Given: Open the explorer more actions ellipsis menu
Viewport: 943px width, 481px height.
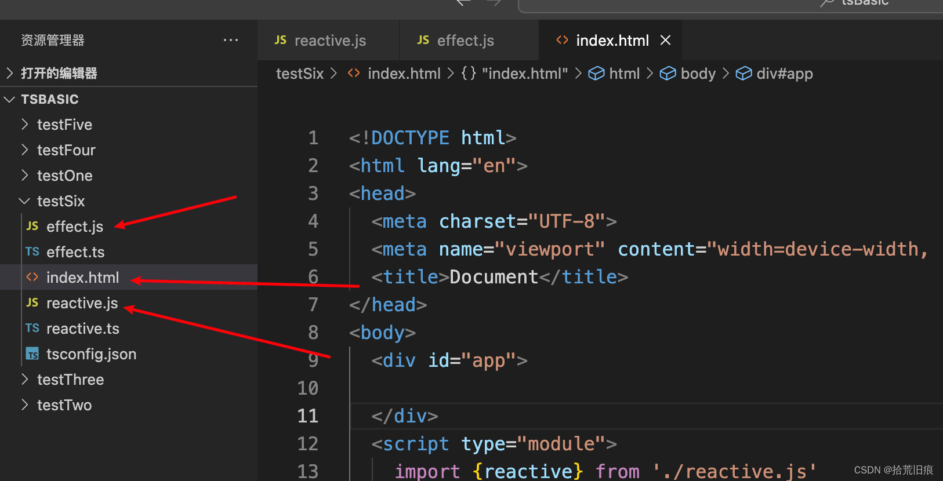Looking at the screenshot, I should 231,40.
